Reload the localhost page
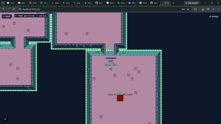The width and height of the screenshot is (221, 124). point(14,9)
